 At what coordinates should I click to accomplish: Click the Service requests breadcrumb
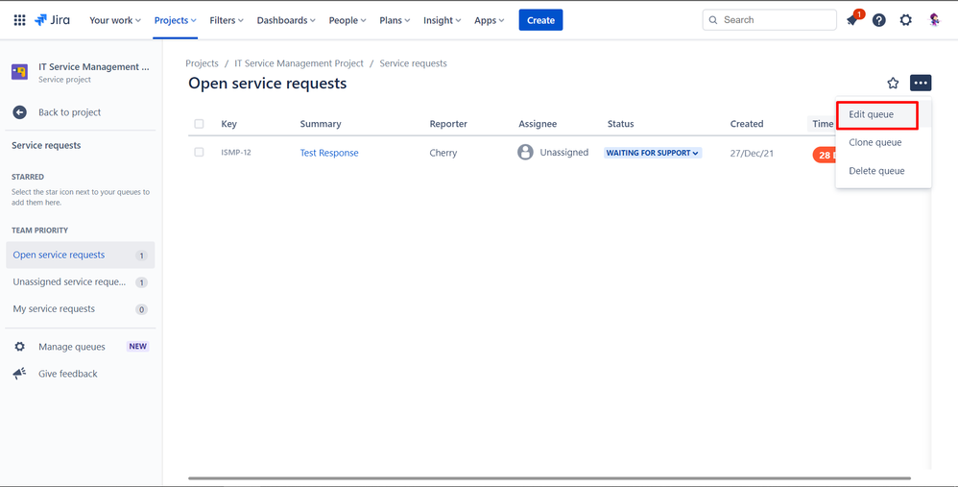413,63
